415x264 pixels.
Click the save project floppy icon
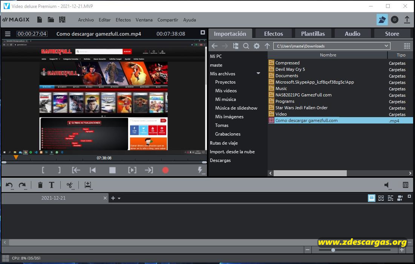[62, 20]
